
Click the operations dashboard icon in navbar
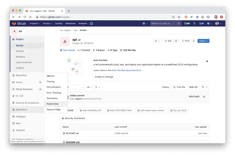[91, 24]
